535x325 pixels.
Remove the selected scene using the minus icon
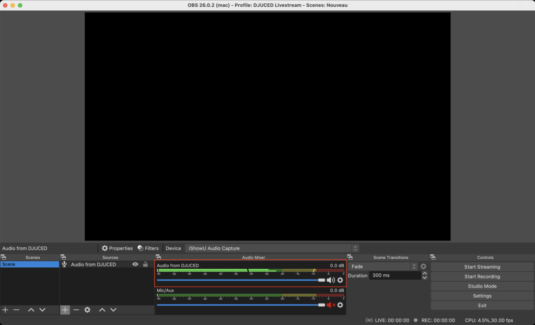[x=16, y=309]
